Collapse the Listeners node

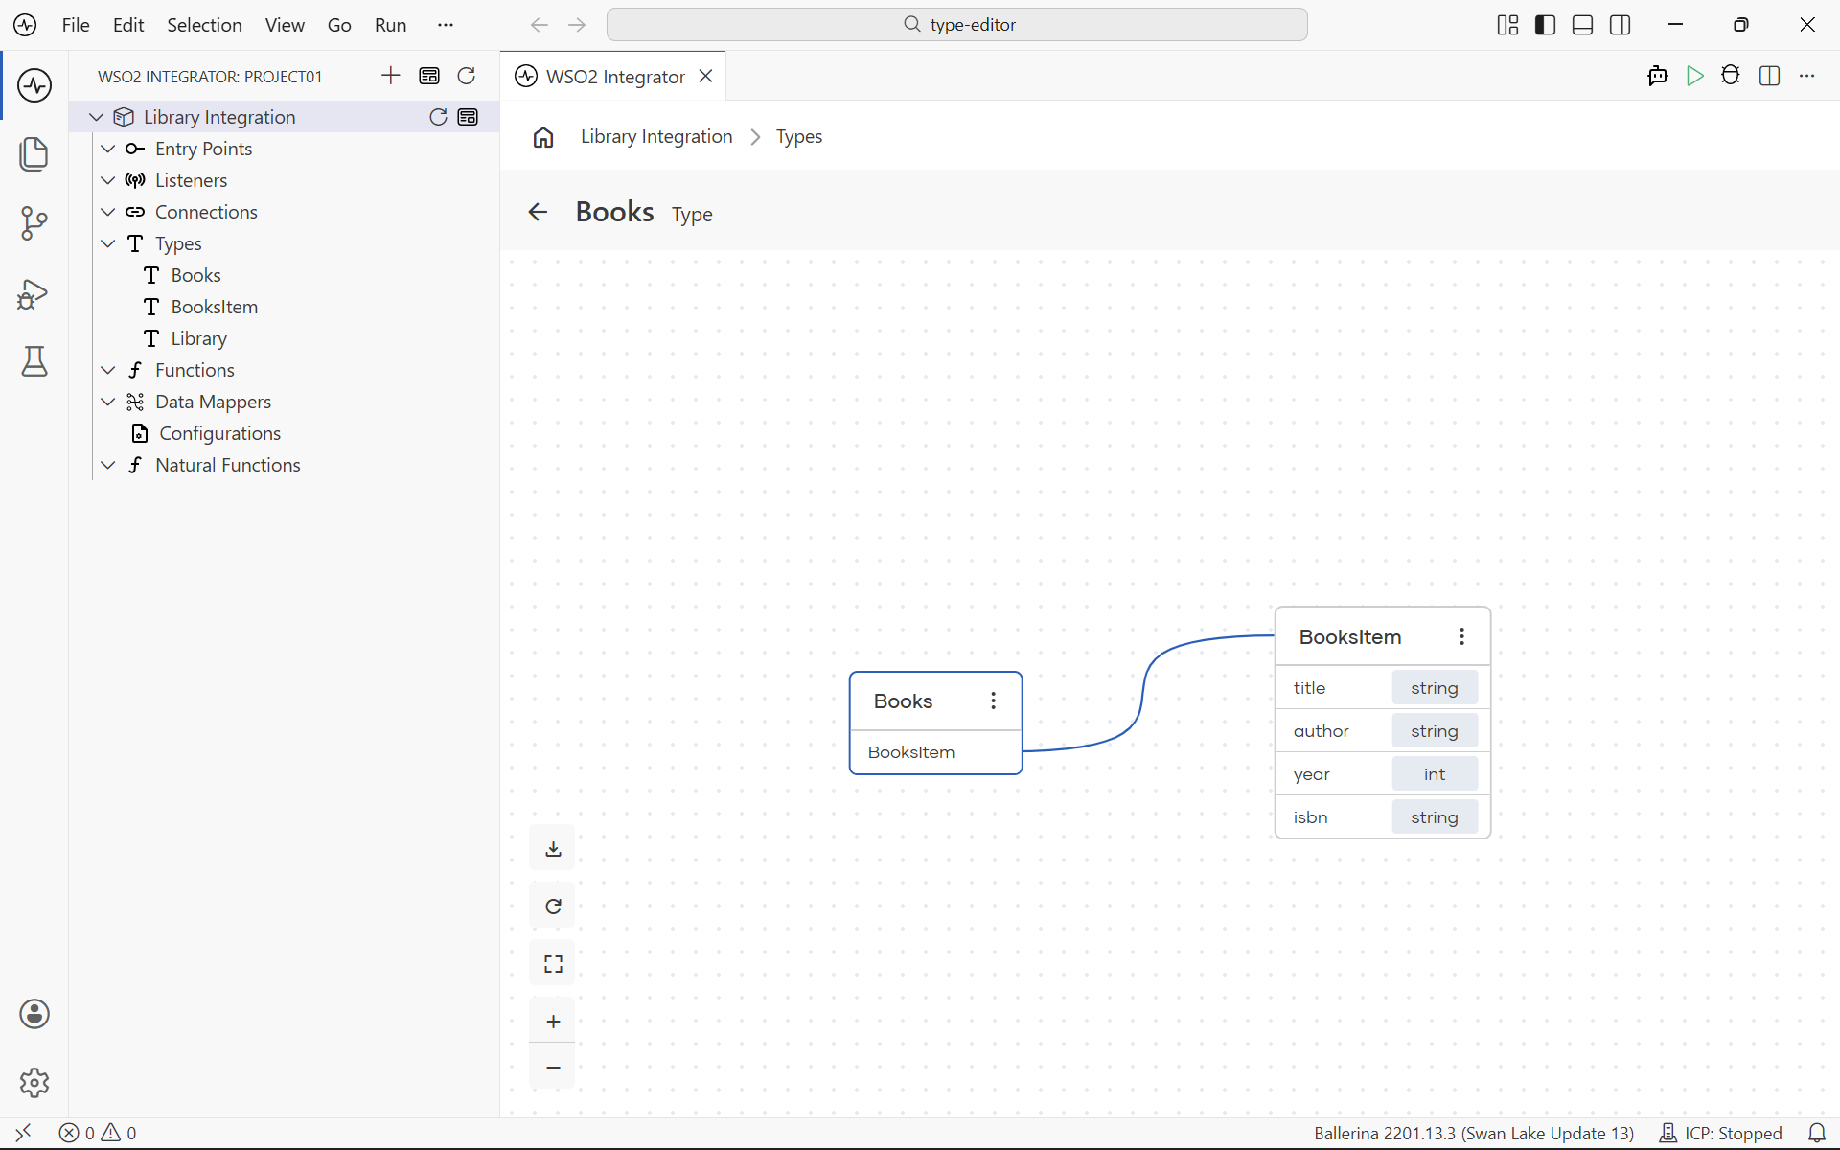108,180
